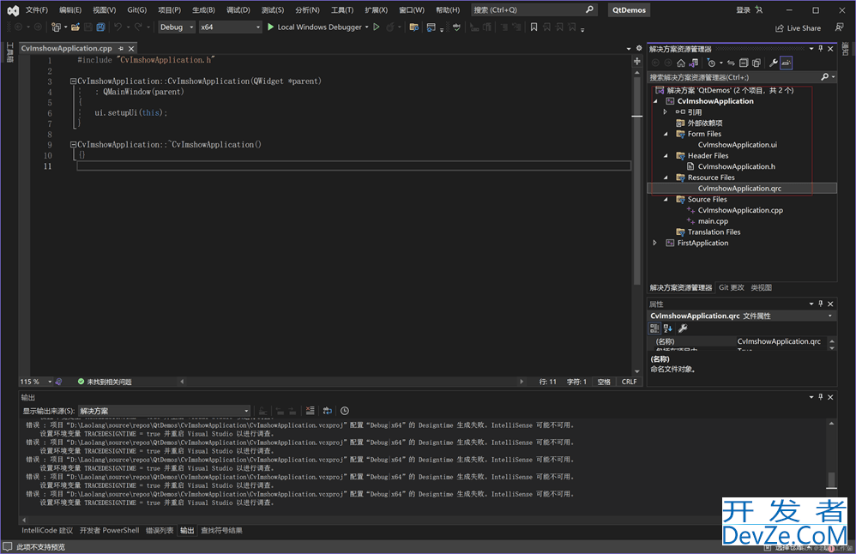Image resolution: width=856 pixels, height=554 pixels.
Task: Click the Output panel vertical scrollbar thumb
Action: coord(831,479)
